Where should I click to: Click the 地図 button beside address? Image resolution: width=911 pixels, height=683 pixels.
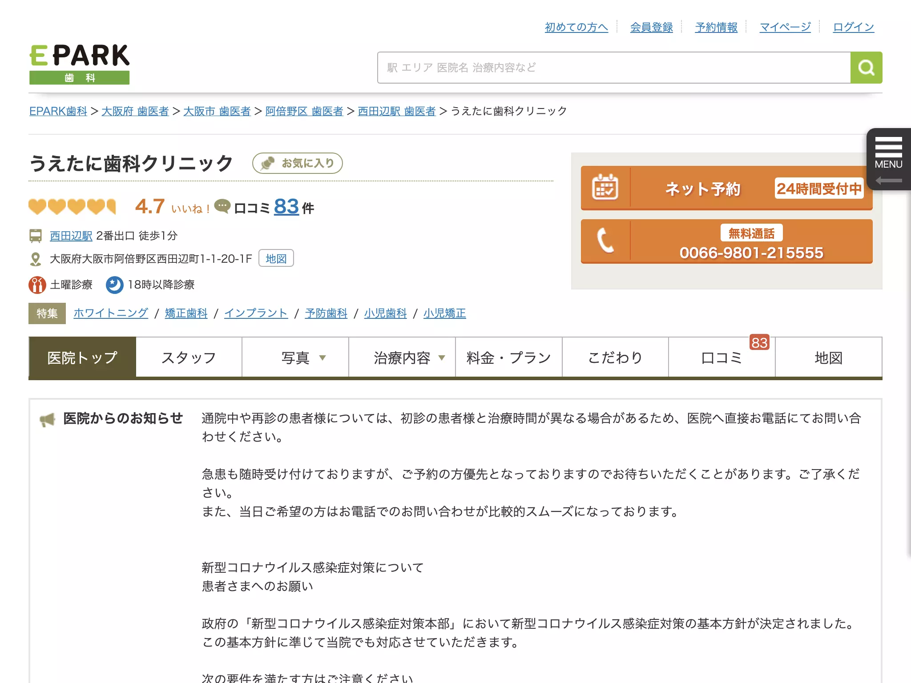click(x=276, y=258)
